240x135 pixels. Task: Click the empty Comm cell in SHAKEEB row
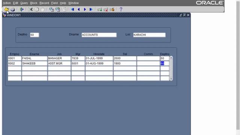coord(148,63)
